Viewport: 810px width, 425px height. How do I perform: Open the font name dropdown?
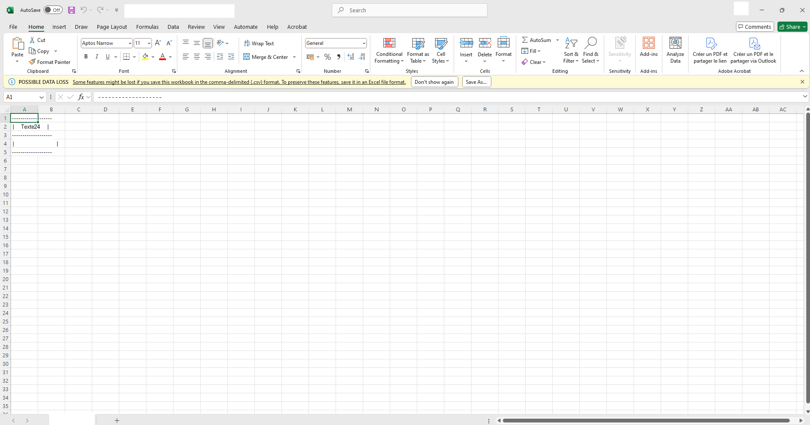[x=130, y=43]
